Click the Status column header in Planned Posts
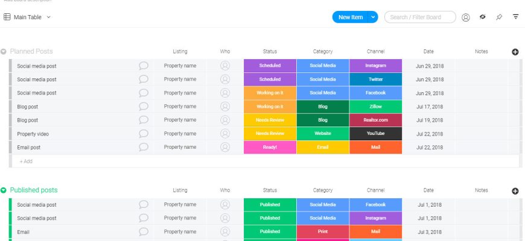This screenshot has height=241, width=525. [x=270, y=51]
